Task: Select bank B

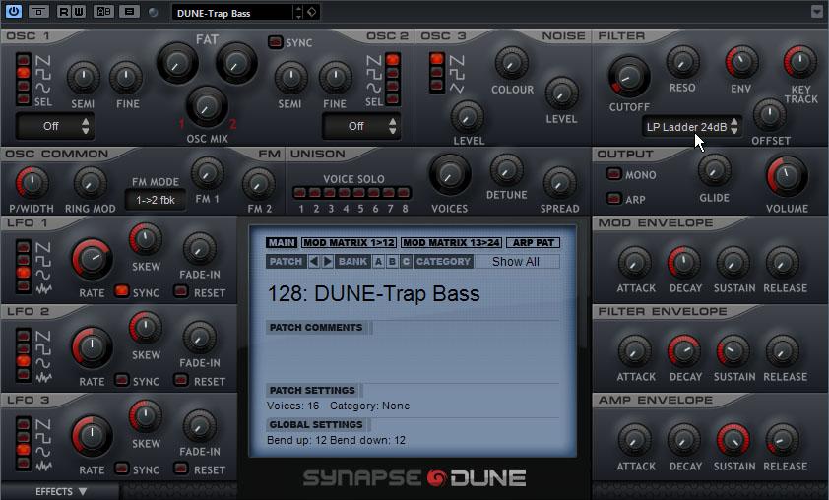Action: pyautogui.click(x=392, y=261)
